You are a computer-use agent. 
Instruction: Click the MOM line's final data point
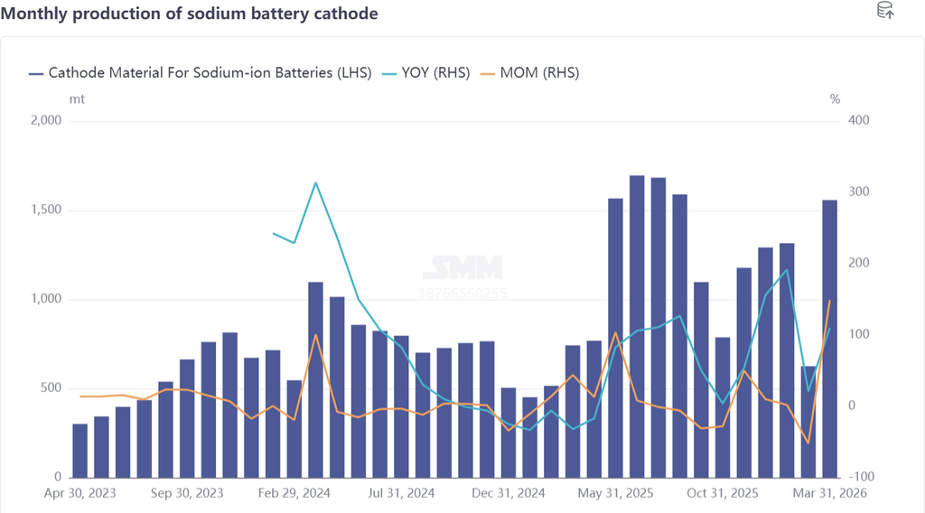click(x=829, y=301)
